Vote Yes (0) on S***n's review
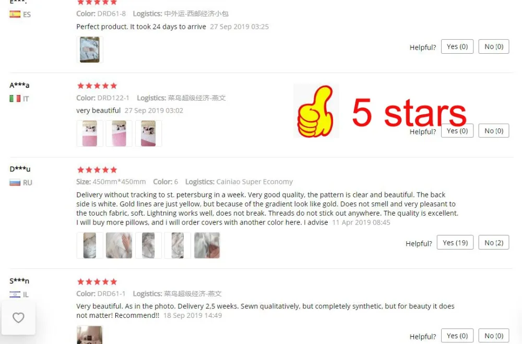This screenshot has height=344, width=522. (457, 336)
